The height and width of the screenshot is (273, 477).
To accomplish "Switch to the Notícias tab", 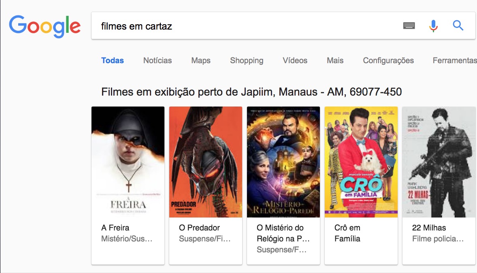I will [158, 60].
